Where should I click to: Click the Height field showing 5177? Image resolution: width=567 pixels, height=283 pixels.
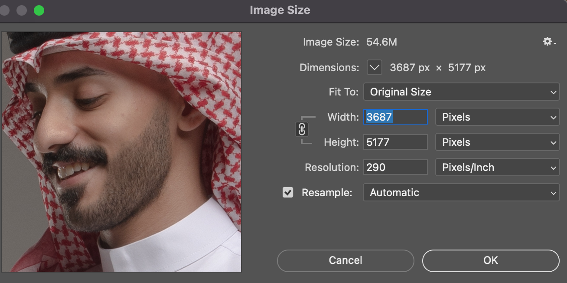coord(395,142)
